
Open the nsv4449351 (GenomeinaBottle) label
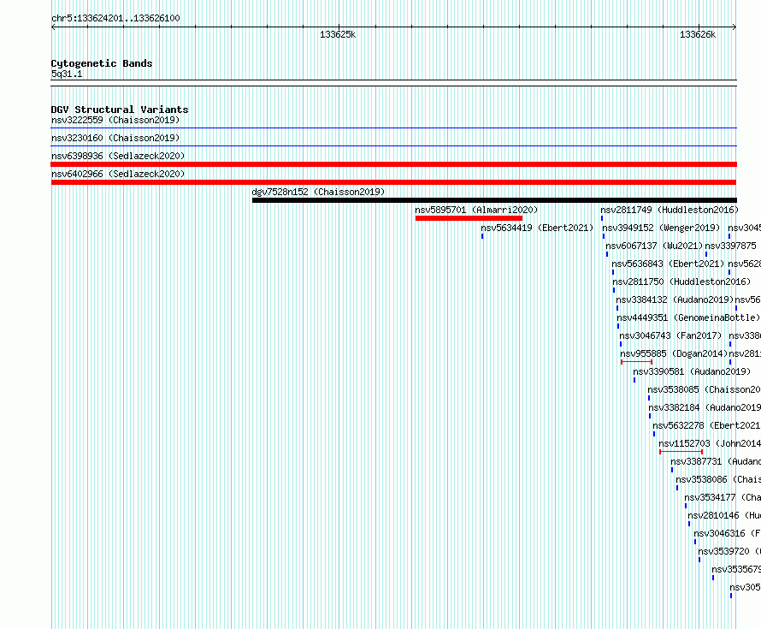pos(688,317)
